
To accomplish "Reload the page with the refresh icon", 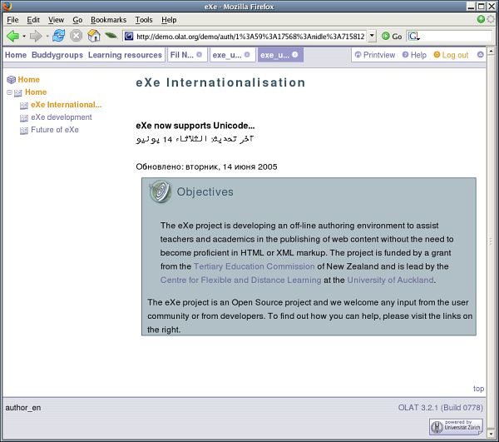I will point(59,36).
